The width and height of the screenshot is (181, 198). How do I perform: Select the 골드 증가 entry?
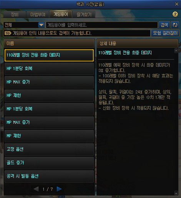pos(49,163)
